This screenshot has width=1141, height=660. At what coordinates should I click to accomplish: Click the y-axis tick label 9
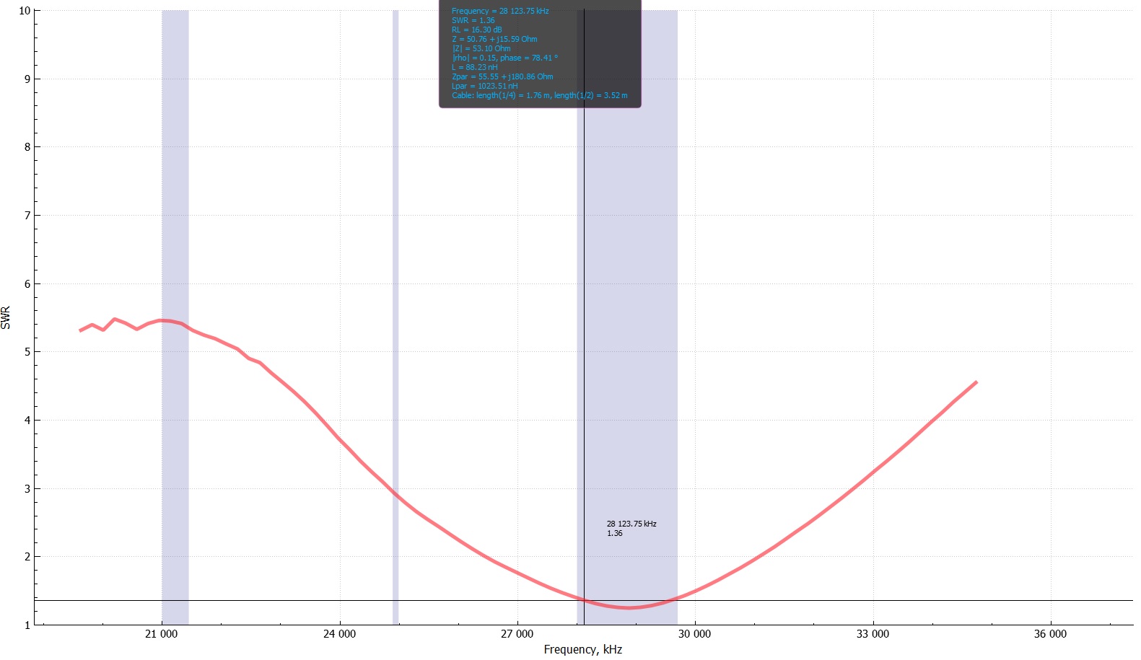[x=27, y=79]
